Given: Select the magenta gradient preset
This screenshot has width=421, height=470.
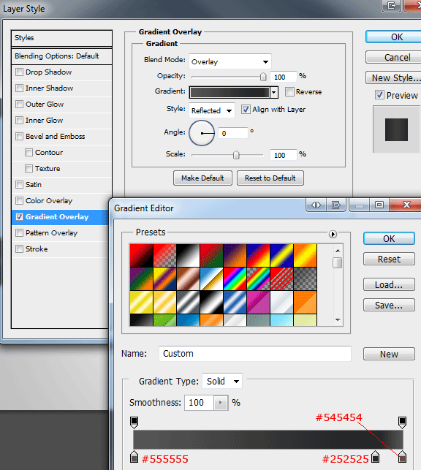Looking at the screenshot, I should click(258, 302).
